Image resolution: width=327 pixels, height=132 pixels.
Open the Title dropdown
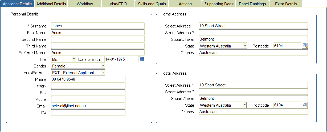(64, 59)
